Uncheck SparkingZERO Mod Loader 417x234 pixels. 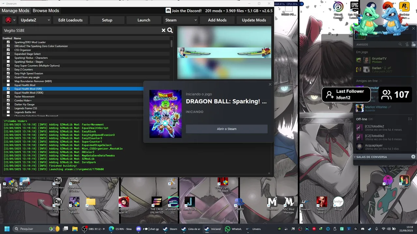(x=8, y=42)
